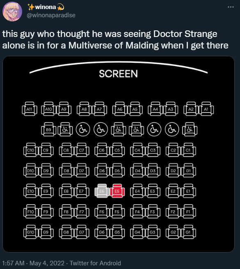Choose seat G10 in the back corner
Screen dimensions: 240x269
click(x=31, y=232)
